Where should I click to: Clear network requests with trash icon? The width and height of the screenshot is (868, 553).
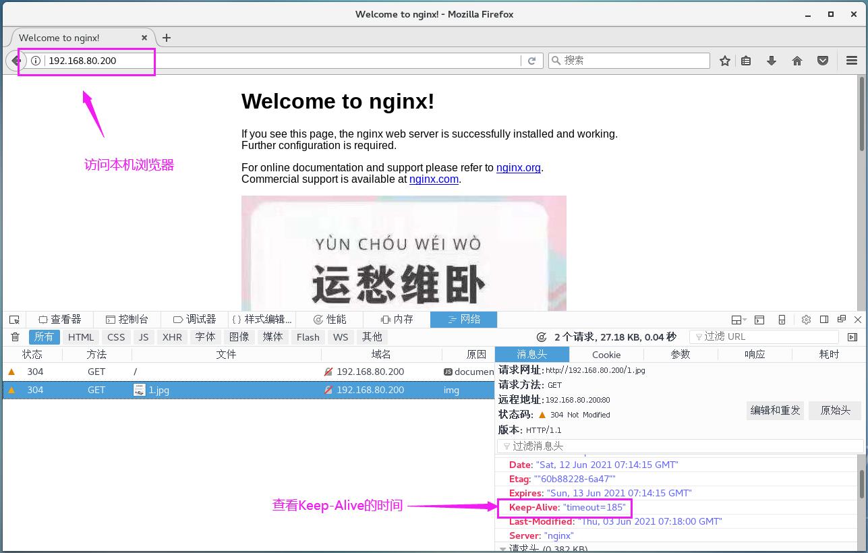(15, 337)
